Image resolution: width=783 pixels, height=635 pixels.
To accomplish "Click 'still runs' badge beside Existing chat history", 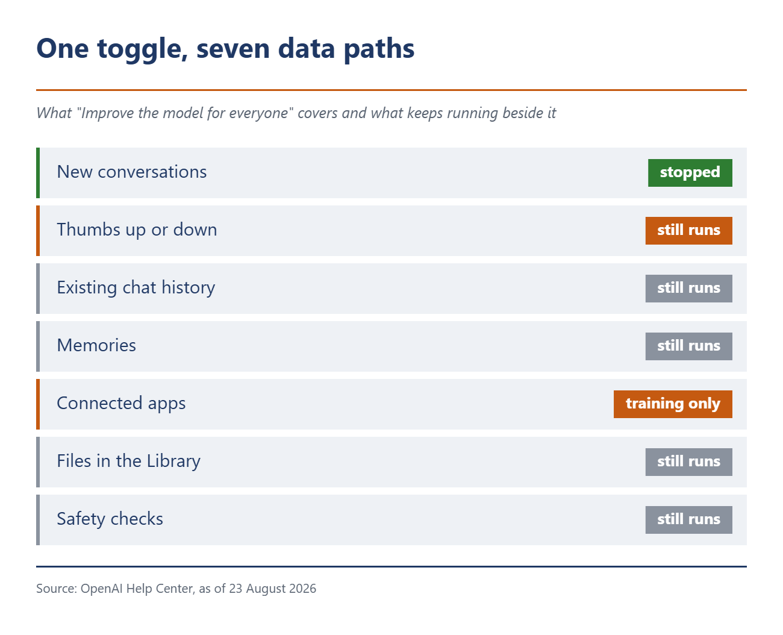I will 688,289.
